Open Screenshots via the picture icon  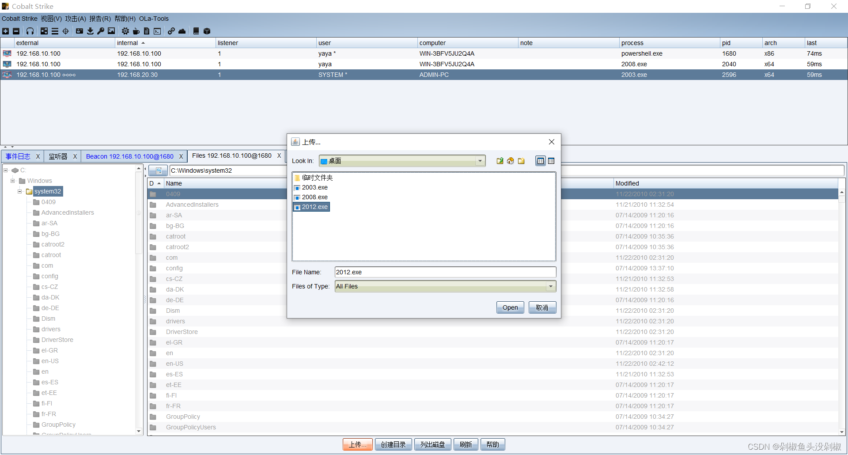[111, 31]
